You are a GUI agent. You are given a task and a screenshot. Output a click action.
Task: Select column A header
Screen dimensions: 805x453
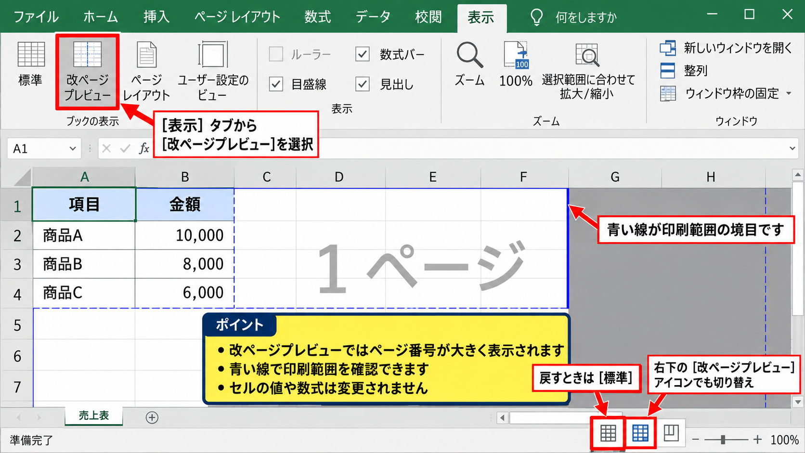[x=84, y=177]
